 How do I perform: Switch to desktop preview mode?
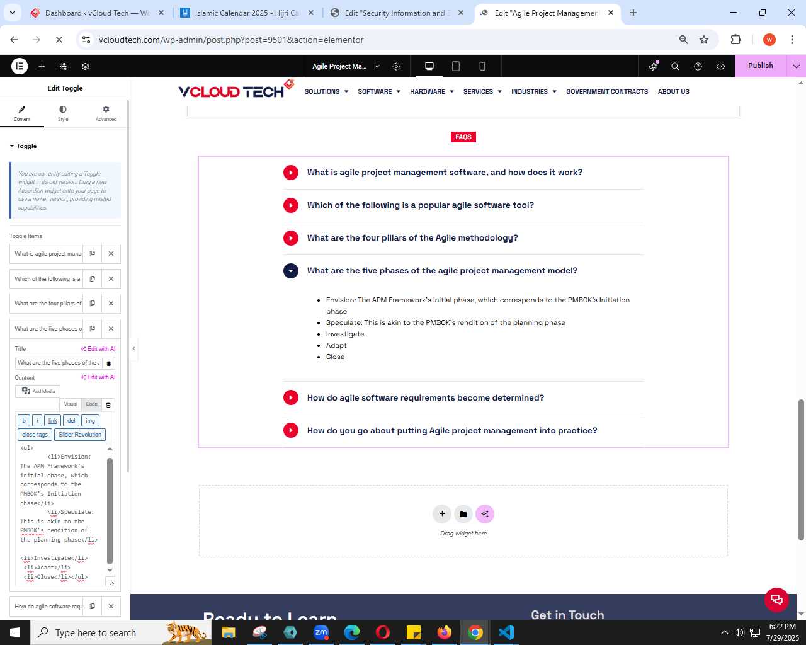click(x=429, y=66)
